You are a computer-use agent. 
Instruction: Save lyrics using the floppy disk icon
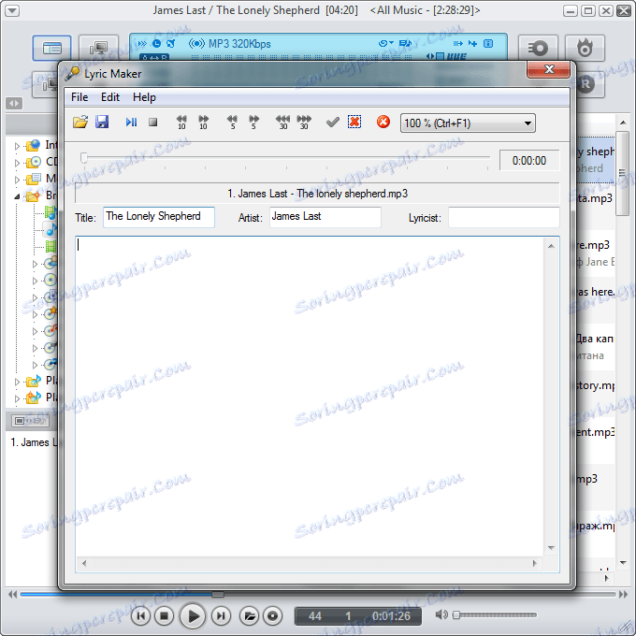102,122
